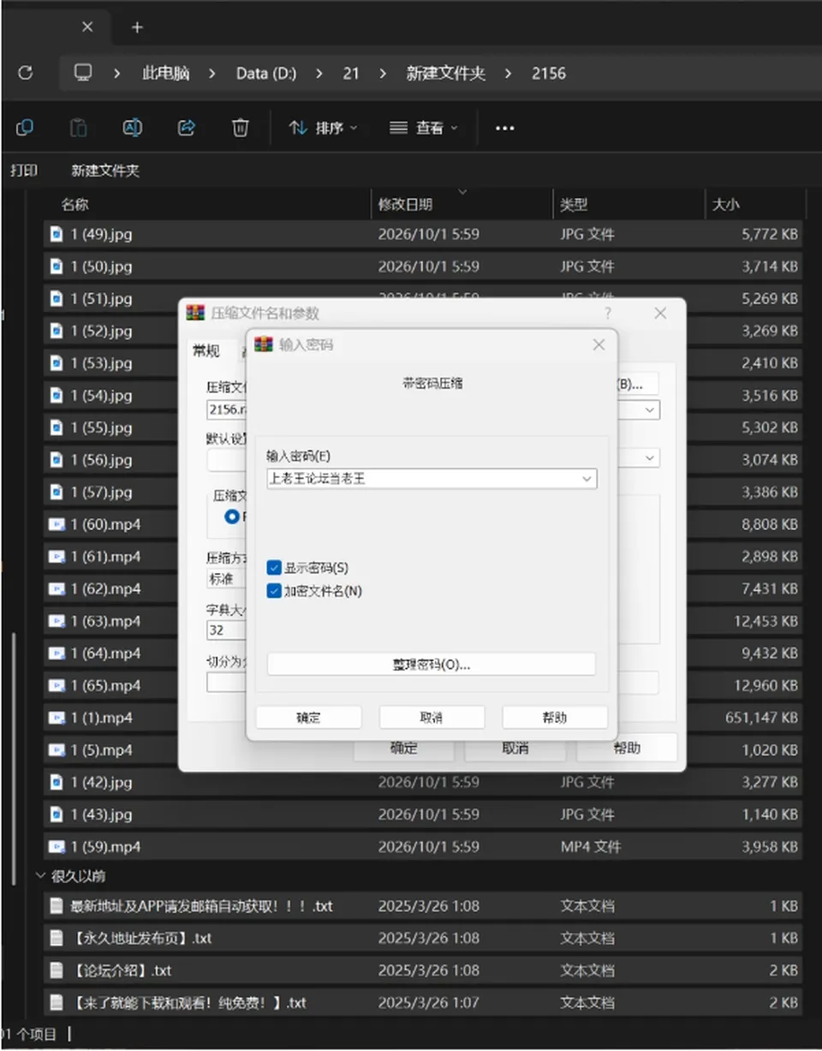Switch to the 常规 tab

click(206, 350)
